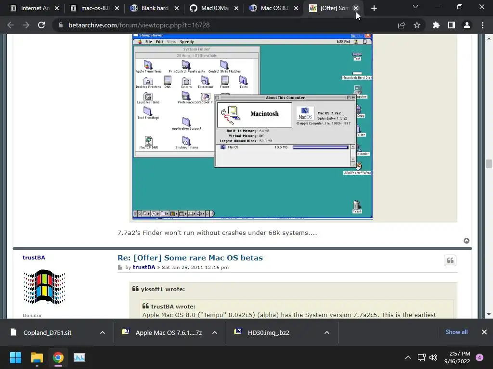Open the downloaded Copland_D7E1.sit file

tap(47, 332)
